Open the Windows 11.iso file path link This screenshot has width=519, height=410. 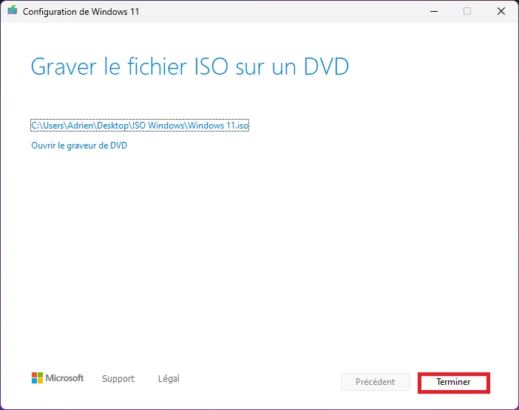click(x=140, y=126)
